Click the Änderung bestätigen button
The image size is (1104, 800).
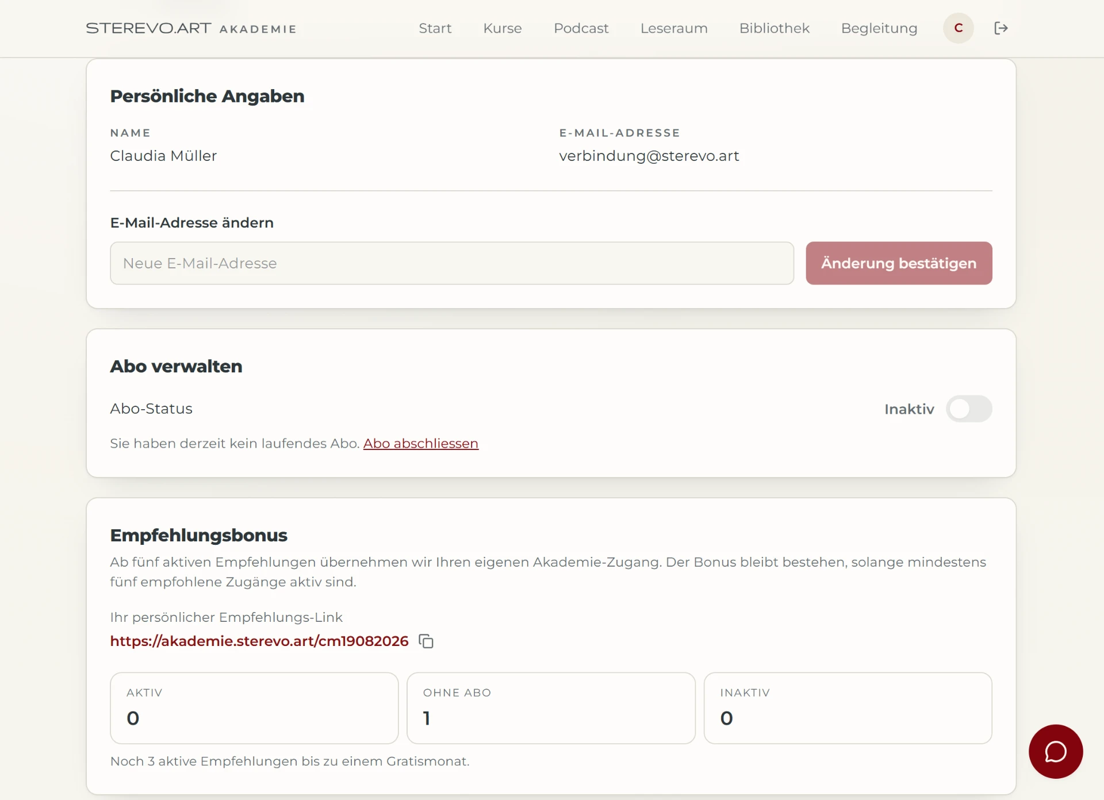tap(899, 263)
